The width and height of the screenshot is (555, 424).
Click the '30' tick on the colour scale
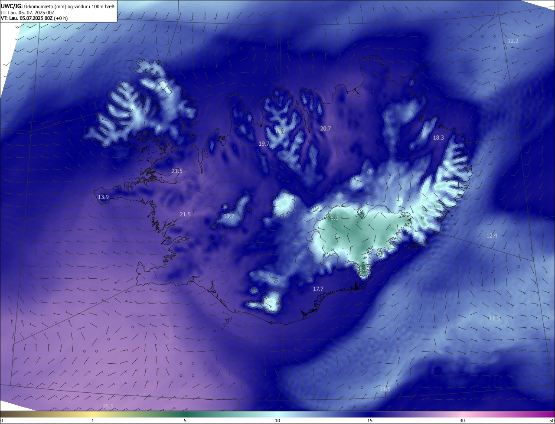462,421
